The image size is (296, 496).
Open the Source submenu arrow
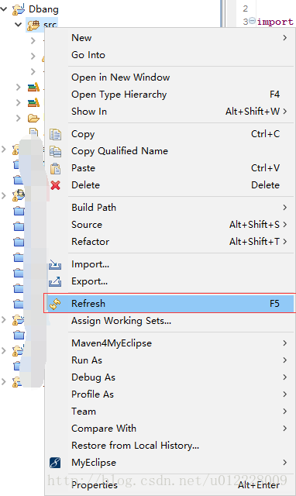click(285, 225)
